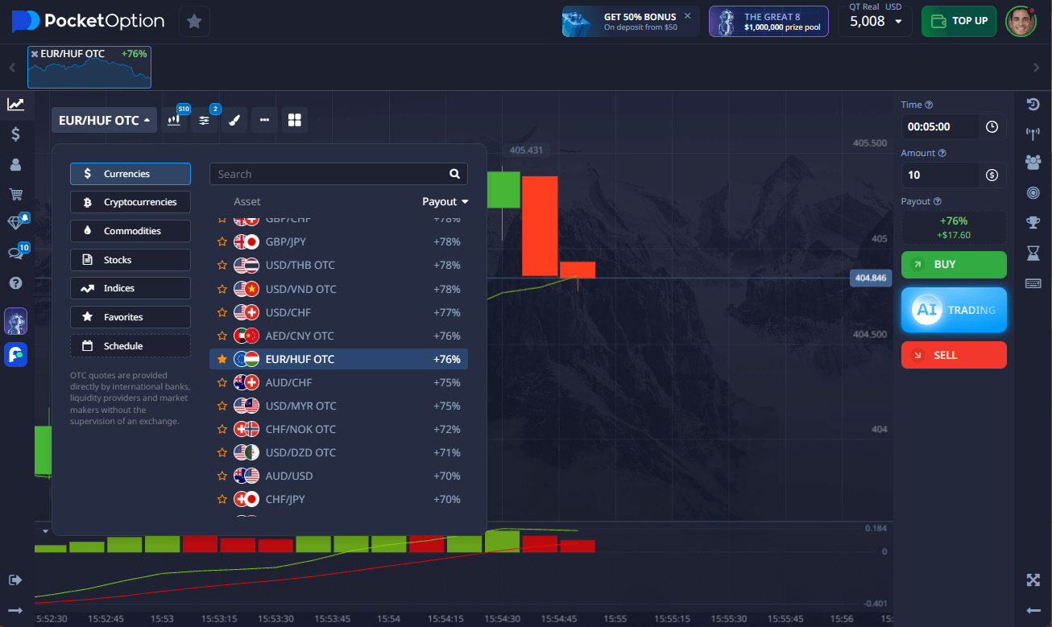This screenshot has height=627, width=1052.
Task: Select the drawing brush tool
Action: point(234,121)
